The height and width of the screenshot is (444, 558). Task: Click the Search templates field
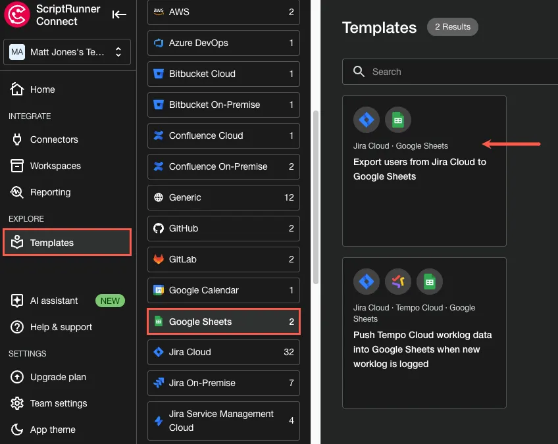[x=450, y=72]
